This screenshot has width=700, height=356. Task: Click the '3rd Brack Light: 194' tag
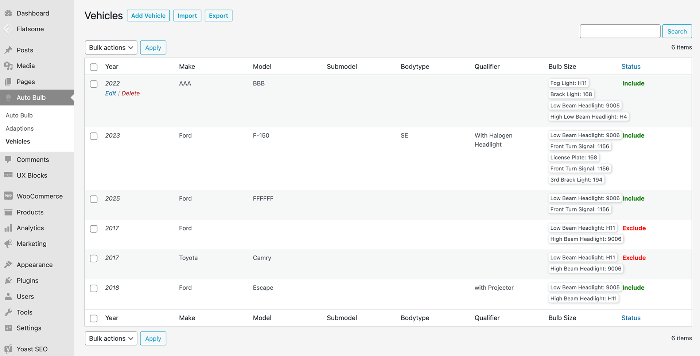(x=576, y=179)
